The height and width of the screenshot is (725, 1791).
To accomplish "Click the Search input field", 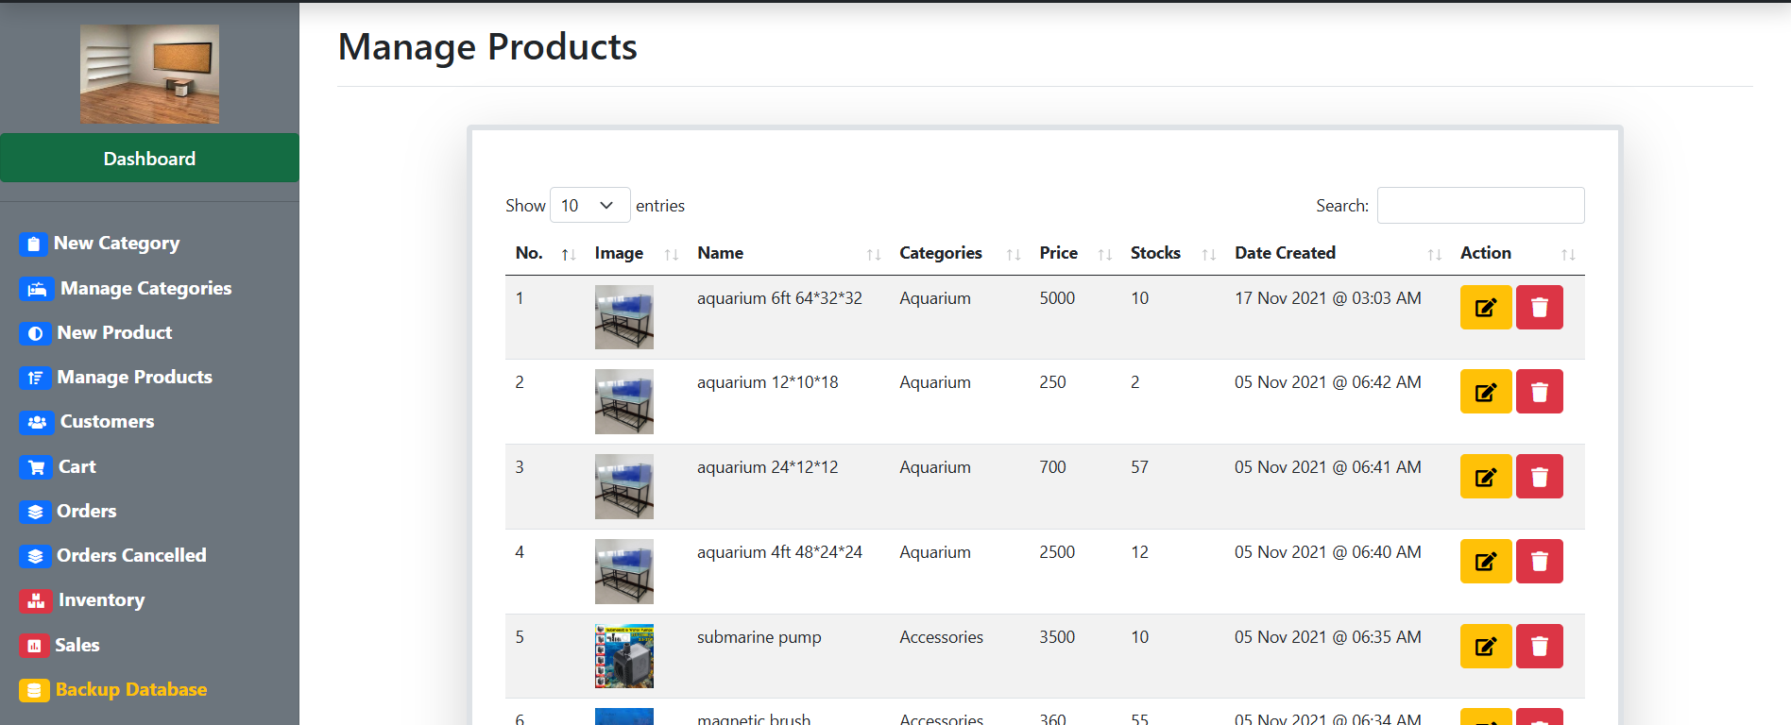I will pos(1480,206).
